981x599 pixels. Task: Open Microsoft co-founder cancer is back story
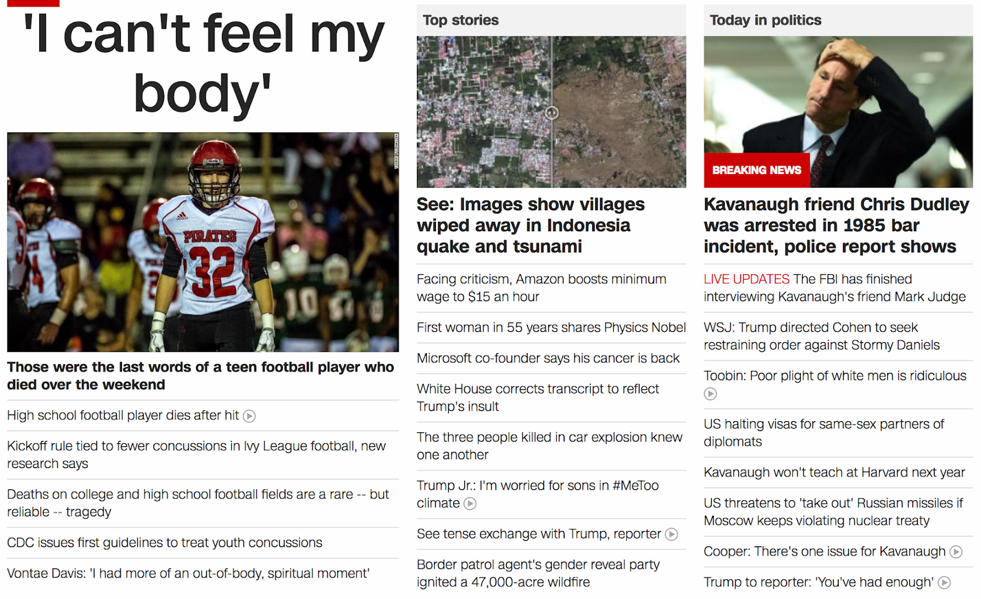548,359
